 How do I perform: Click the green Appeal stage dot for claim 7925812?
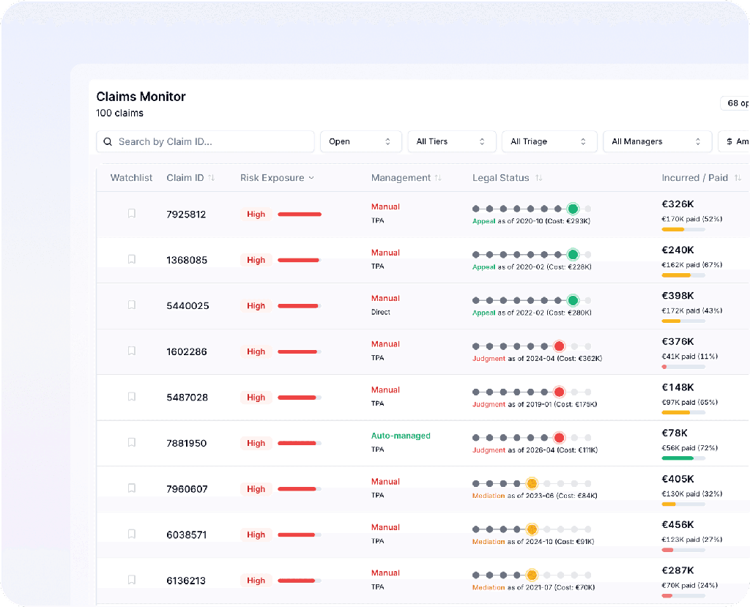click(x=573, y=209)
